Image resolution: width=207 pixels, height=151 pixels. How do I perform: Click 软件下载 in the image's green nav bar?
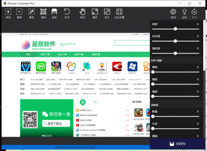(x=45, y=54)
